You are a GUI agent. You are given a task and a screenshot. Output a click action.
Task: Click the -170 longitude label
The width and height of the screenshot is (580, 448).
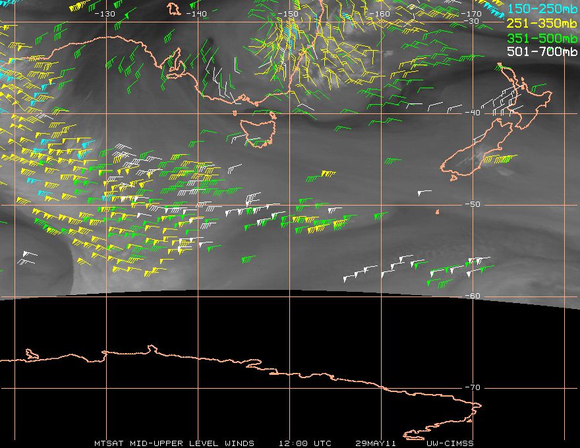(471, 14)
